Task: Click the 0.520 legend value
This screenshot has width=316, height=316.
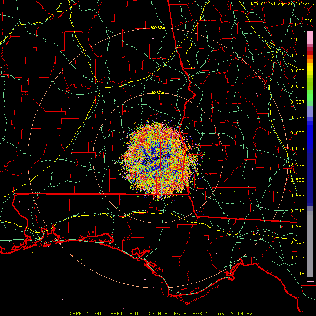Action: point(297,180)
